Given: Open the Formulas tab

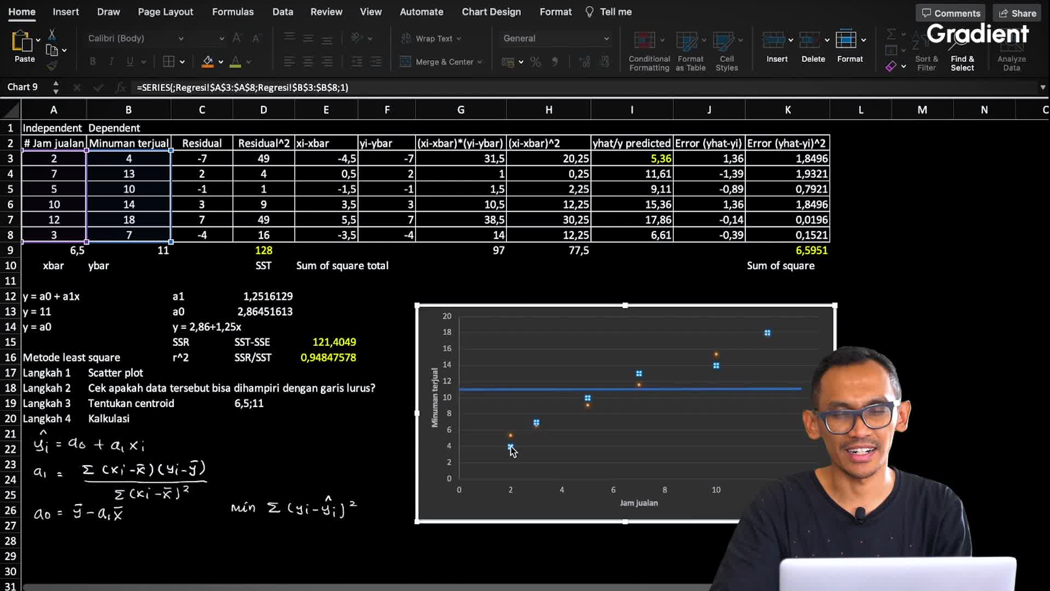Looking at the screenshot, I should 232,11.
